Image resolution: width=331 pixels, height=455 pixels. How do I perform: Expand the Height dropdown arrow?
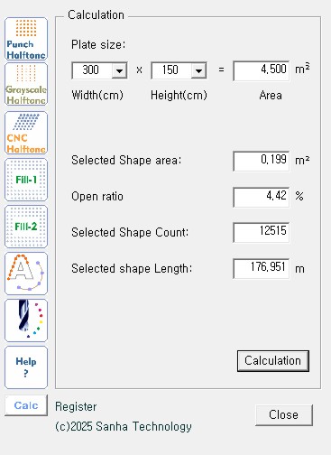click(198, 70)
